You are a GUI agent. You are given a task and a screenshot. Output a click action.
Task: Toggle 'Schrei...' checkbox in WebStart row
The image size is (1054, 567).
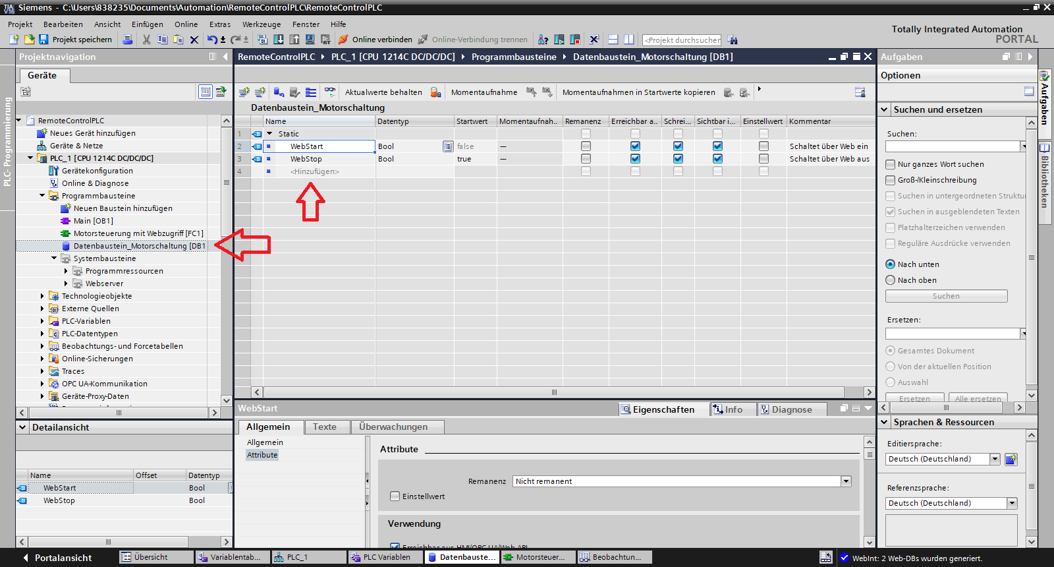(x=678, y=146)
